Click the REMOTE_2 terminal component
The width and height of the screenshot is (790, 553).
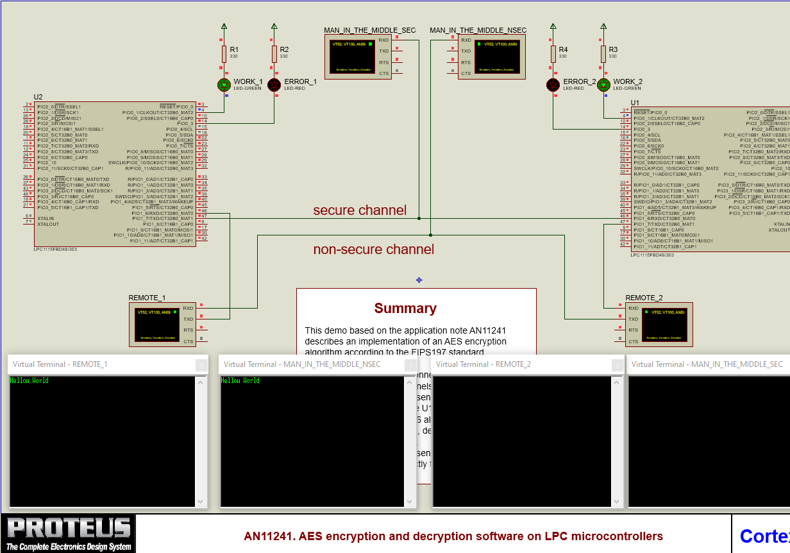tap(660, 324)
